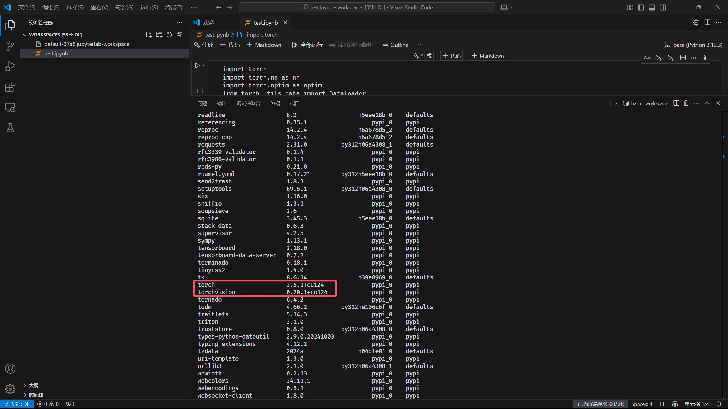
Task: Toggle the primary side bar layout
Action: (641, 7)
